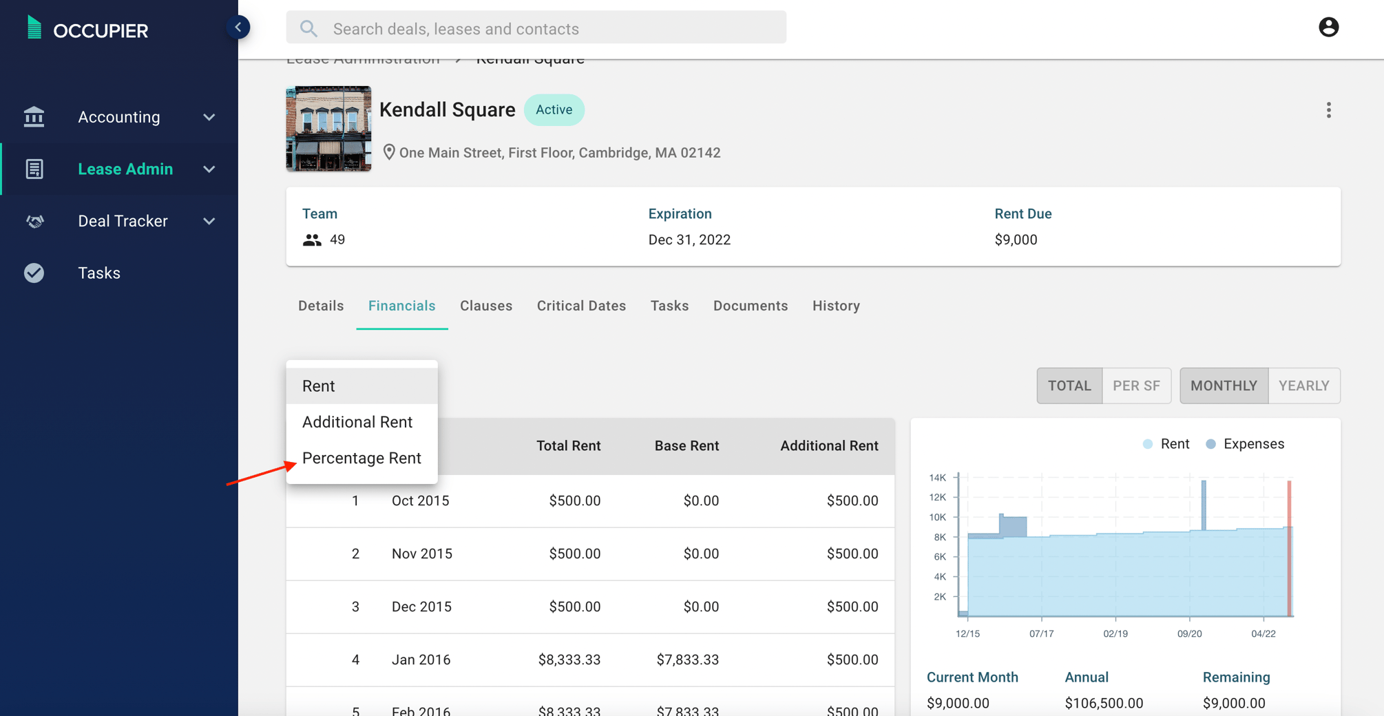1384x716 pixels.
Task: Click the Kendall Square building thumbnail
Action: click(328, 128)
